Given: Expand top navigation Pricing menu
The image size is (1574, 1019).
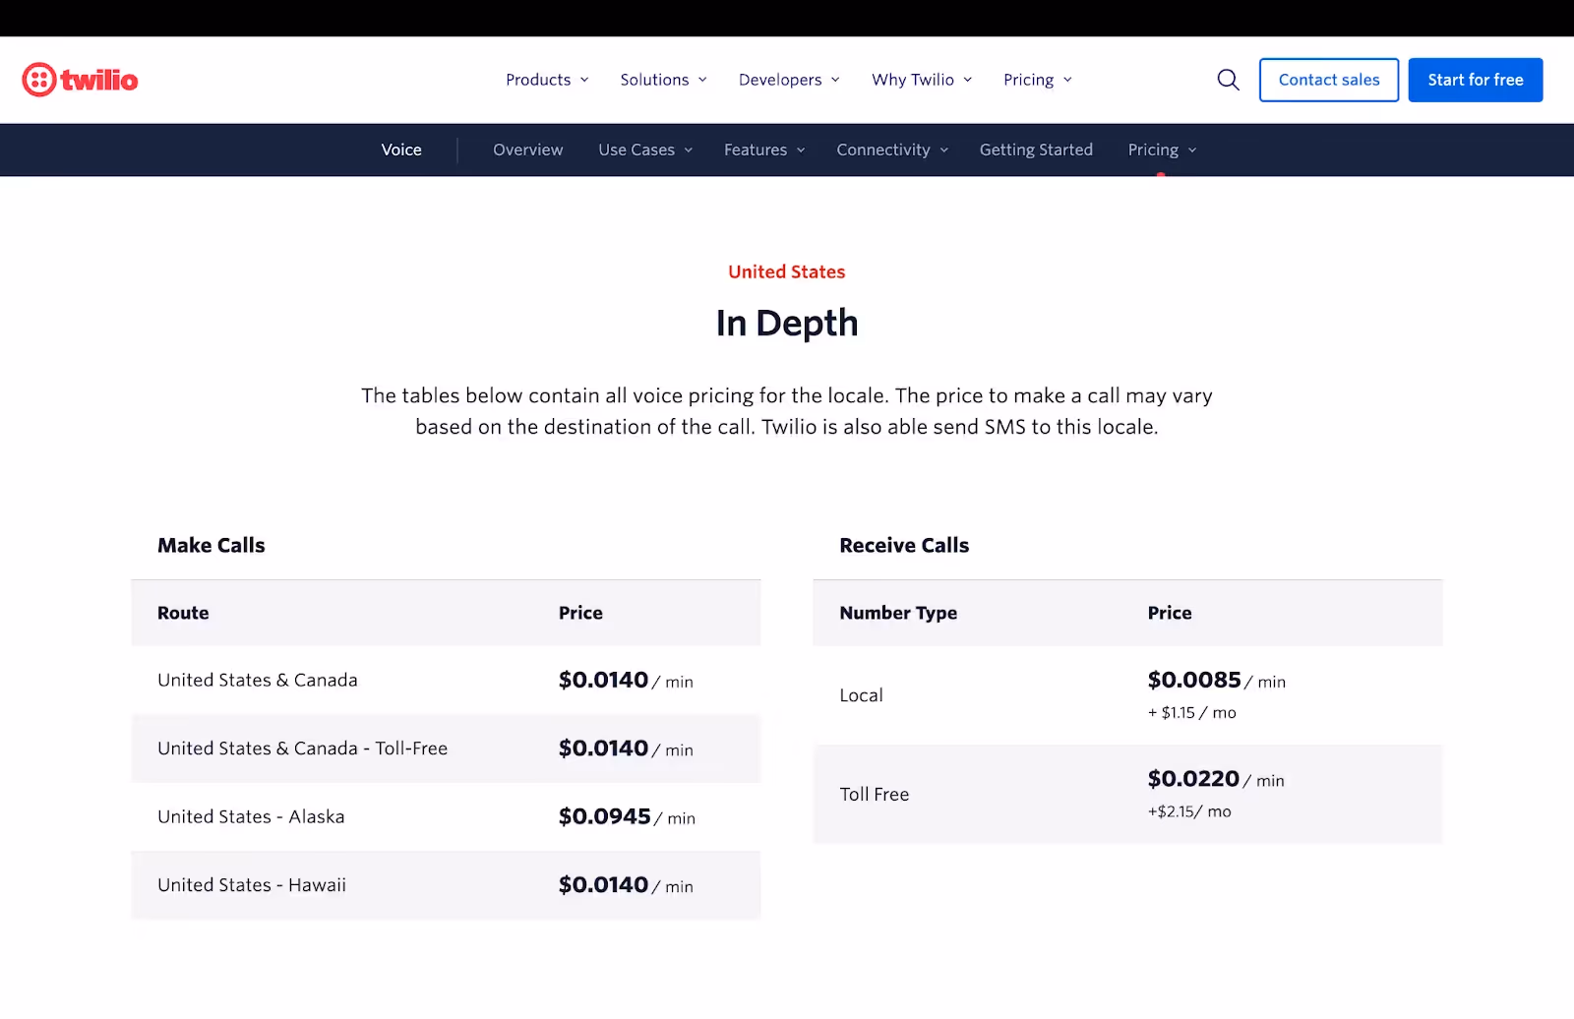Looking at the screenshot, I should click(x=1038, y=80).
